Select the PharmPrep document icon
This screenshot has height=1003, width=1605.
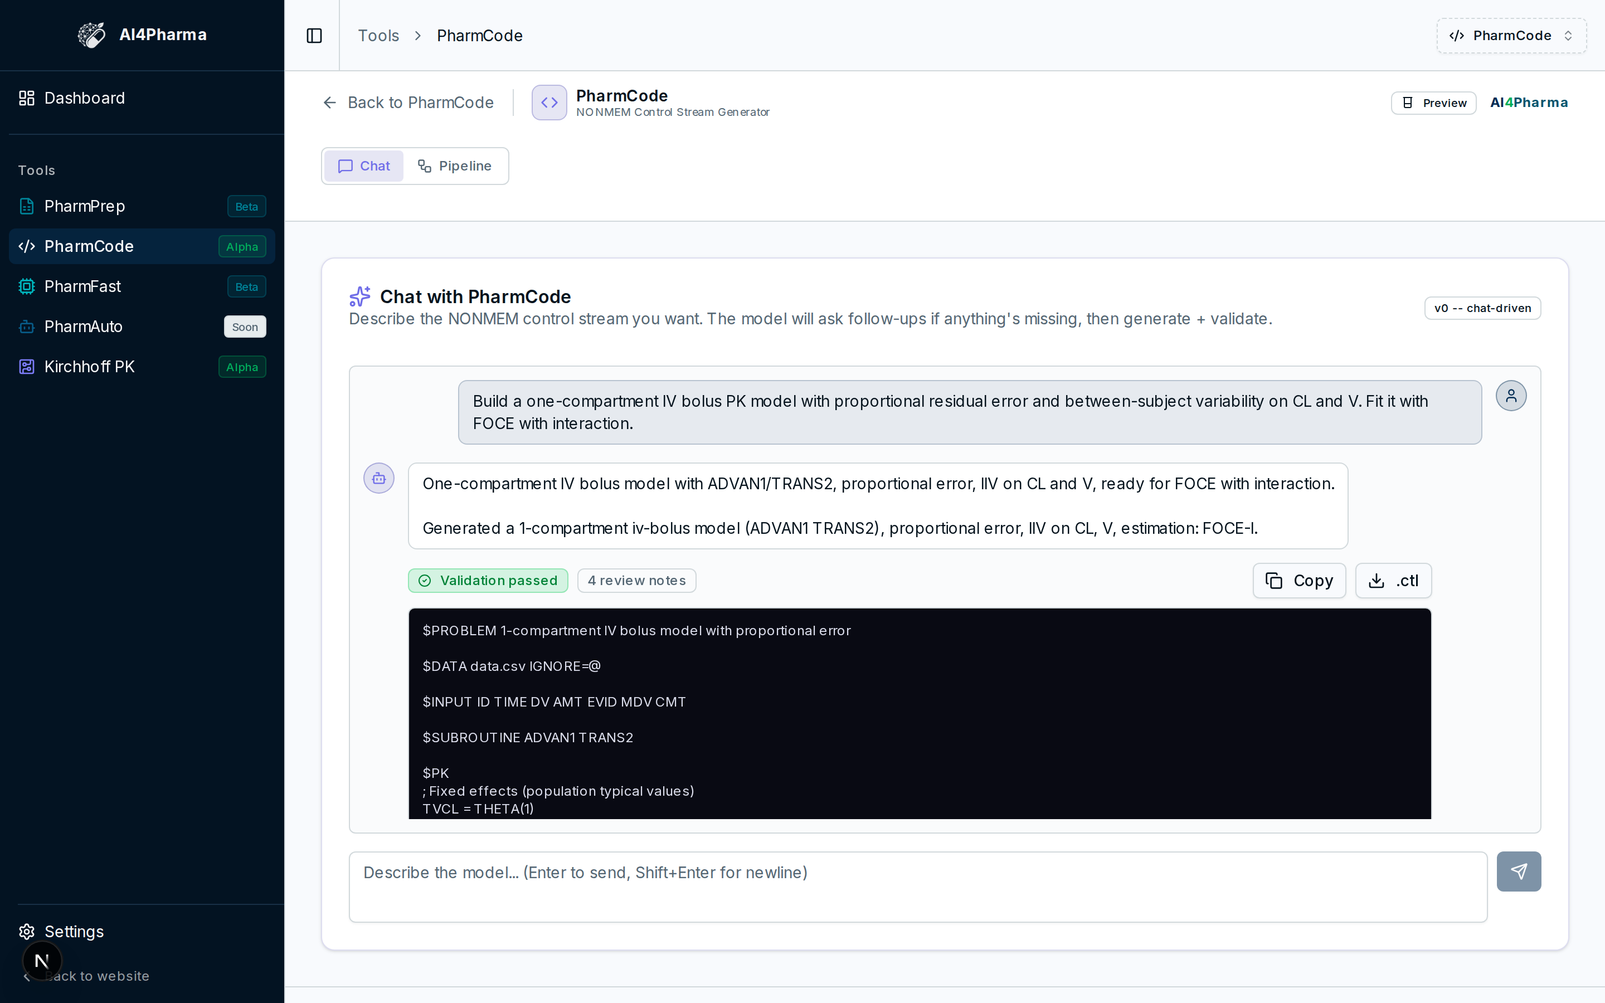tap(27, 206)
